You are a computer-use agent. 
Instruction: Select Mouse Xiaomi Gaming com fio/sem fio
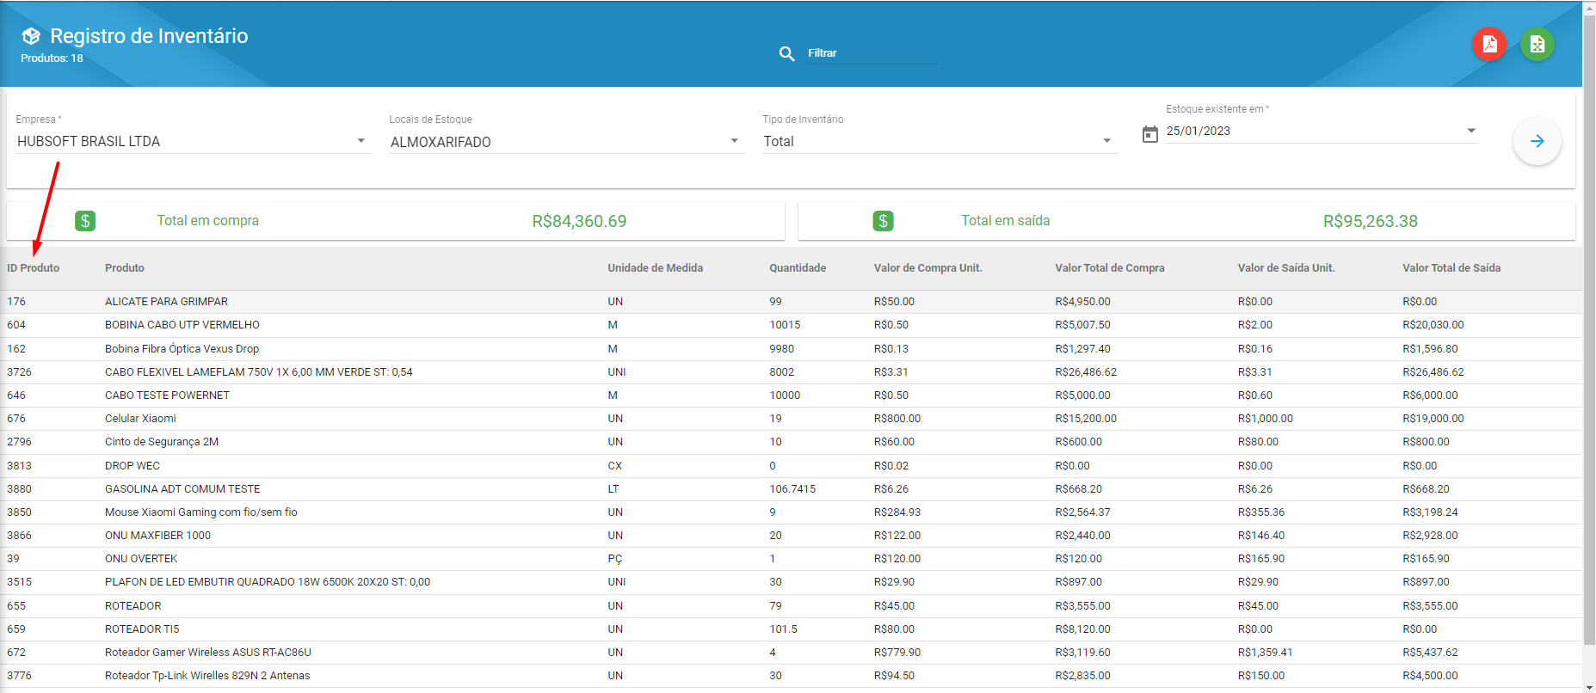(201, 512)
